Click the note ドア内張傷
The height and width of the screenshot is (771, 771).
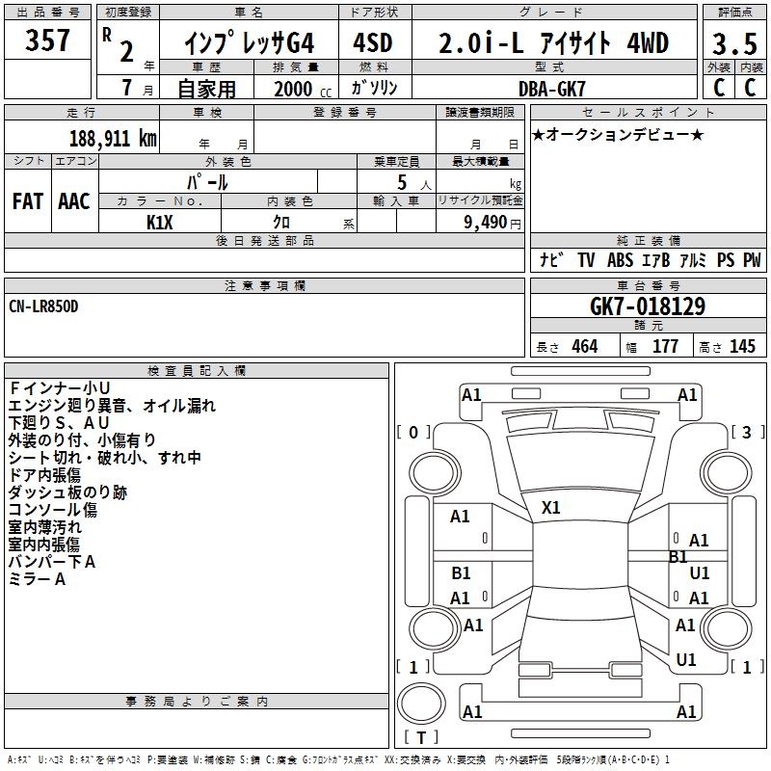pos(44,474)
